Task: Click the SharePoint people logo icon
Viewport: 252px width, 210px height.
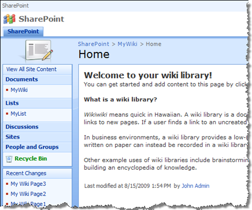Action: point(9,19)
